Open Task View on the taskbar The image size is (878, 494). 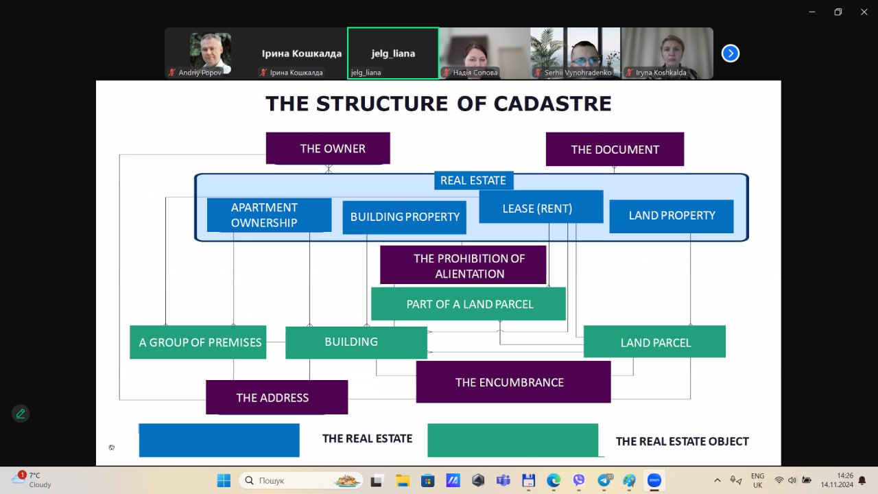click(x=377, y=480)
